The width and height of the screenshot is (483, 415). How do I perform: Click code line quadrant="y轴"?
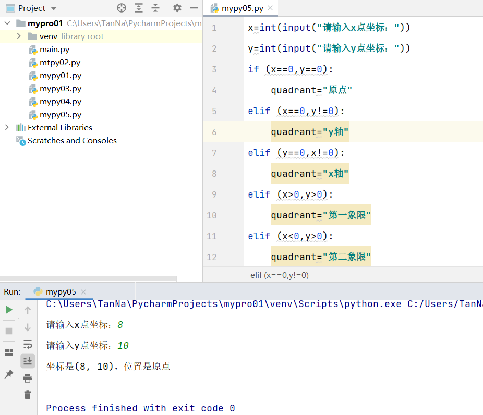pos(310,132)
